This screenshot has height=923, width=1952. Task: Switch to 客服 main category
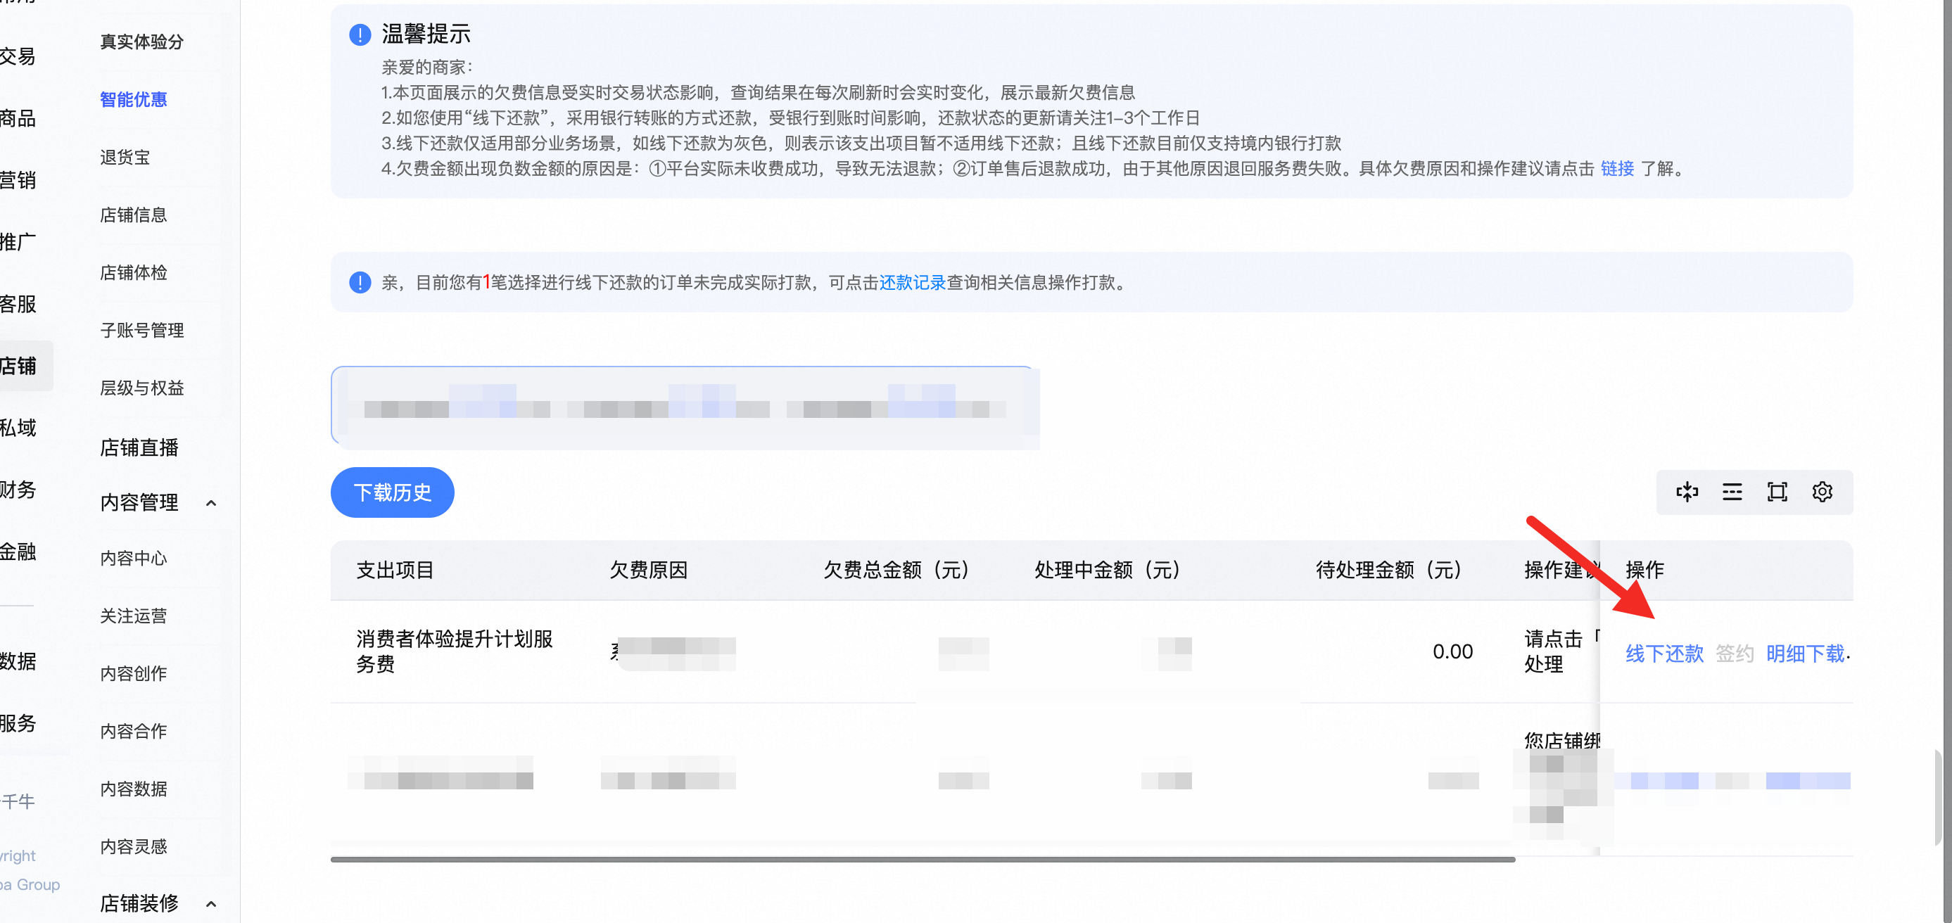(x=18, y=304)
